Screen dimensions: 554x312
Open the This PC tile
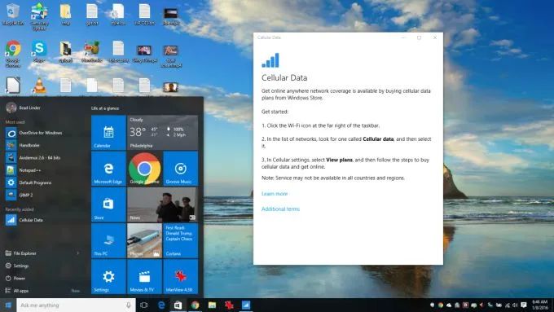108,240
